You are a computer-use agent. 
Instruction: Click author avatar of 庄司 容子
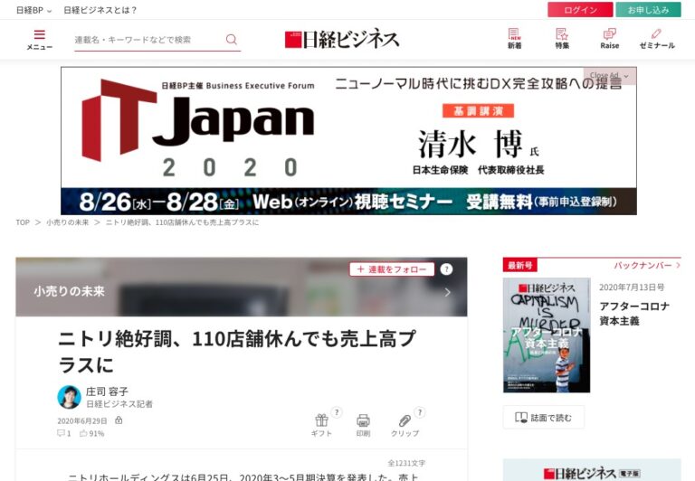69,396
